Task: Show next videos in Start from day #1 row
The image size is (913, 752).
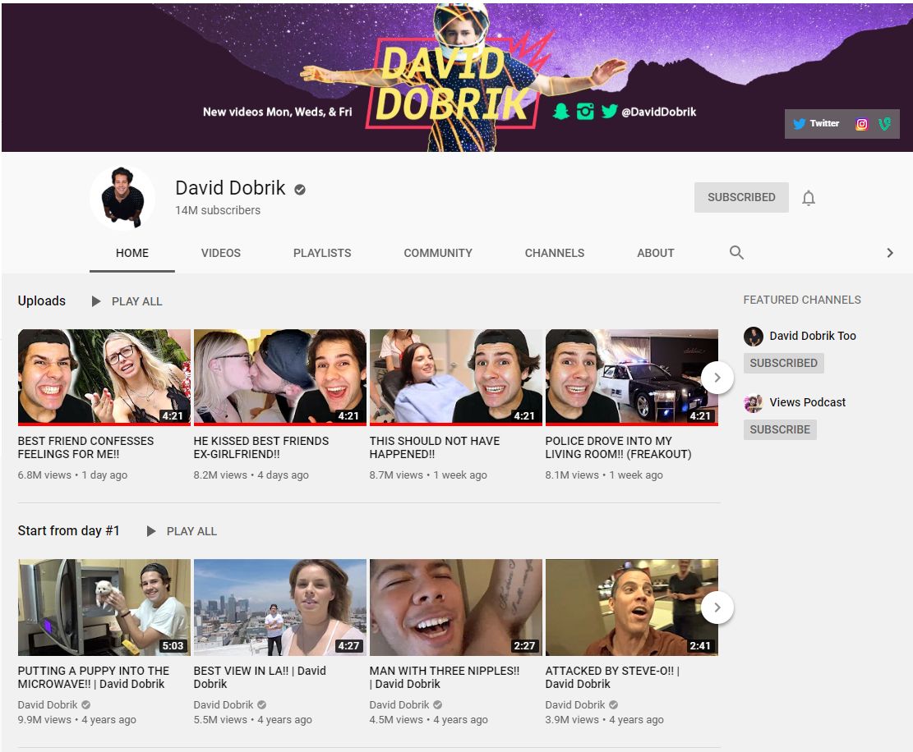Action: (717, 608)
